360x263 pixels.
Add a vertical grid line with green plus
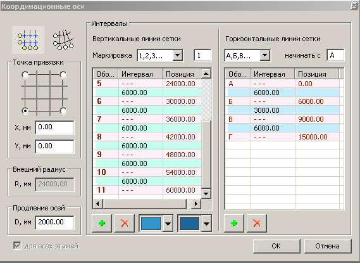coord(102,223)
